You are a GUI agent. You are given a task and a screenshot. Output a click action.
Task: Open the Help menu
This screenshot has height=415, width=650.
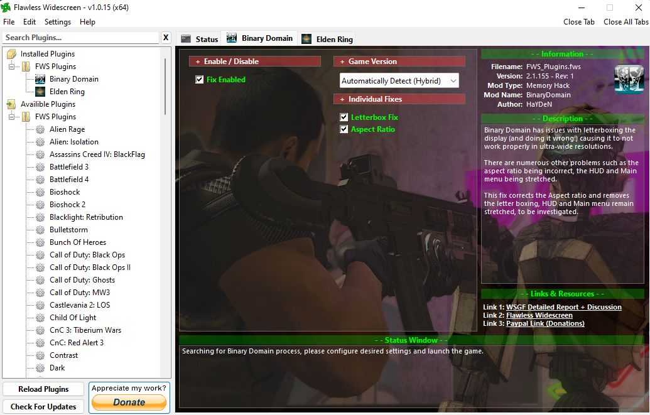click(87, 22)
